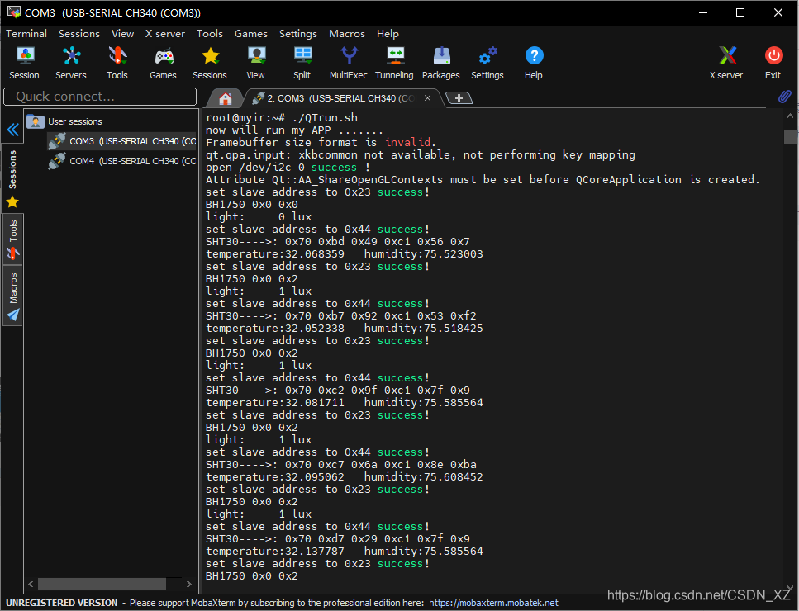Viewport: 799px width, 611px height.
Task: Click the ./QTrun.sh command line text
Action: [325, 117]
